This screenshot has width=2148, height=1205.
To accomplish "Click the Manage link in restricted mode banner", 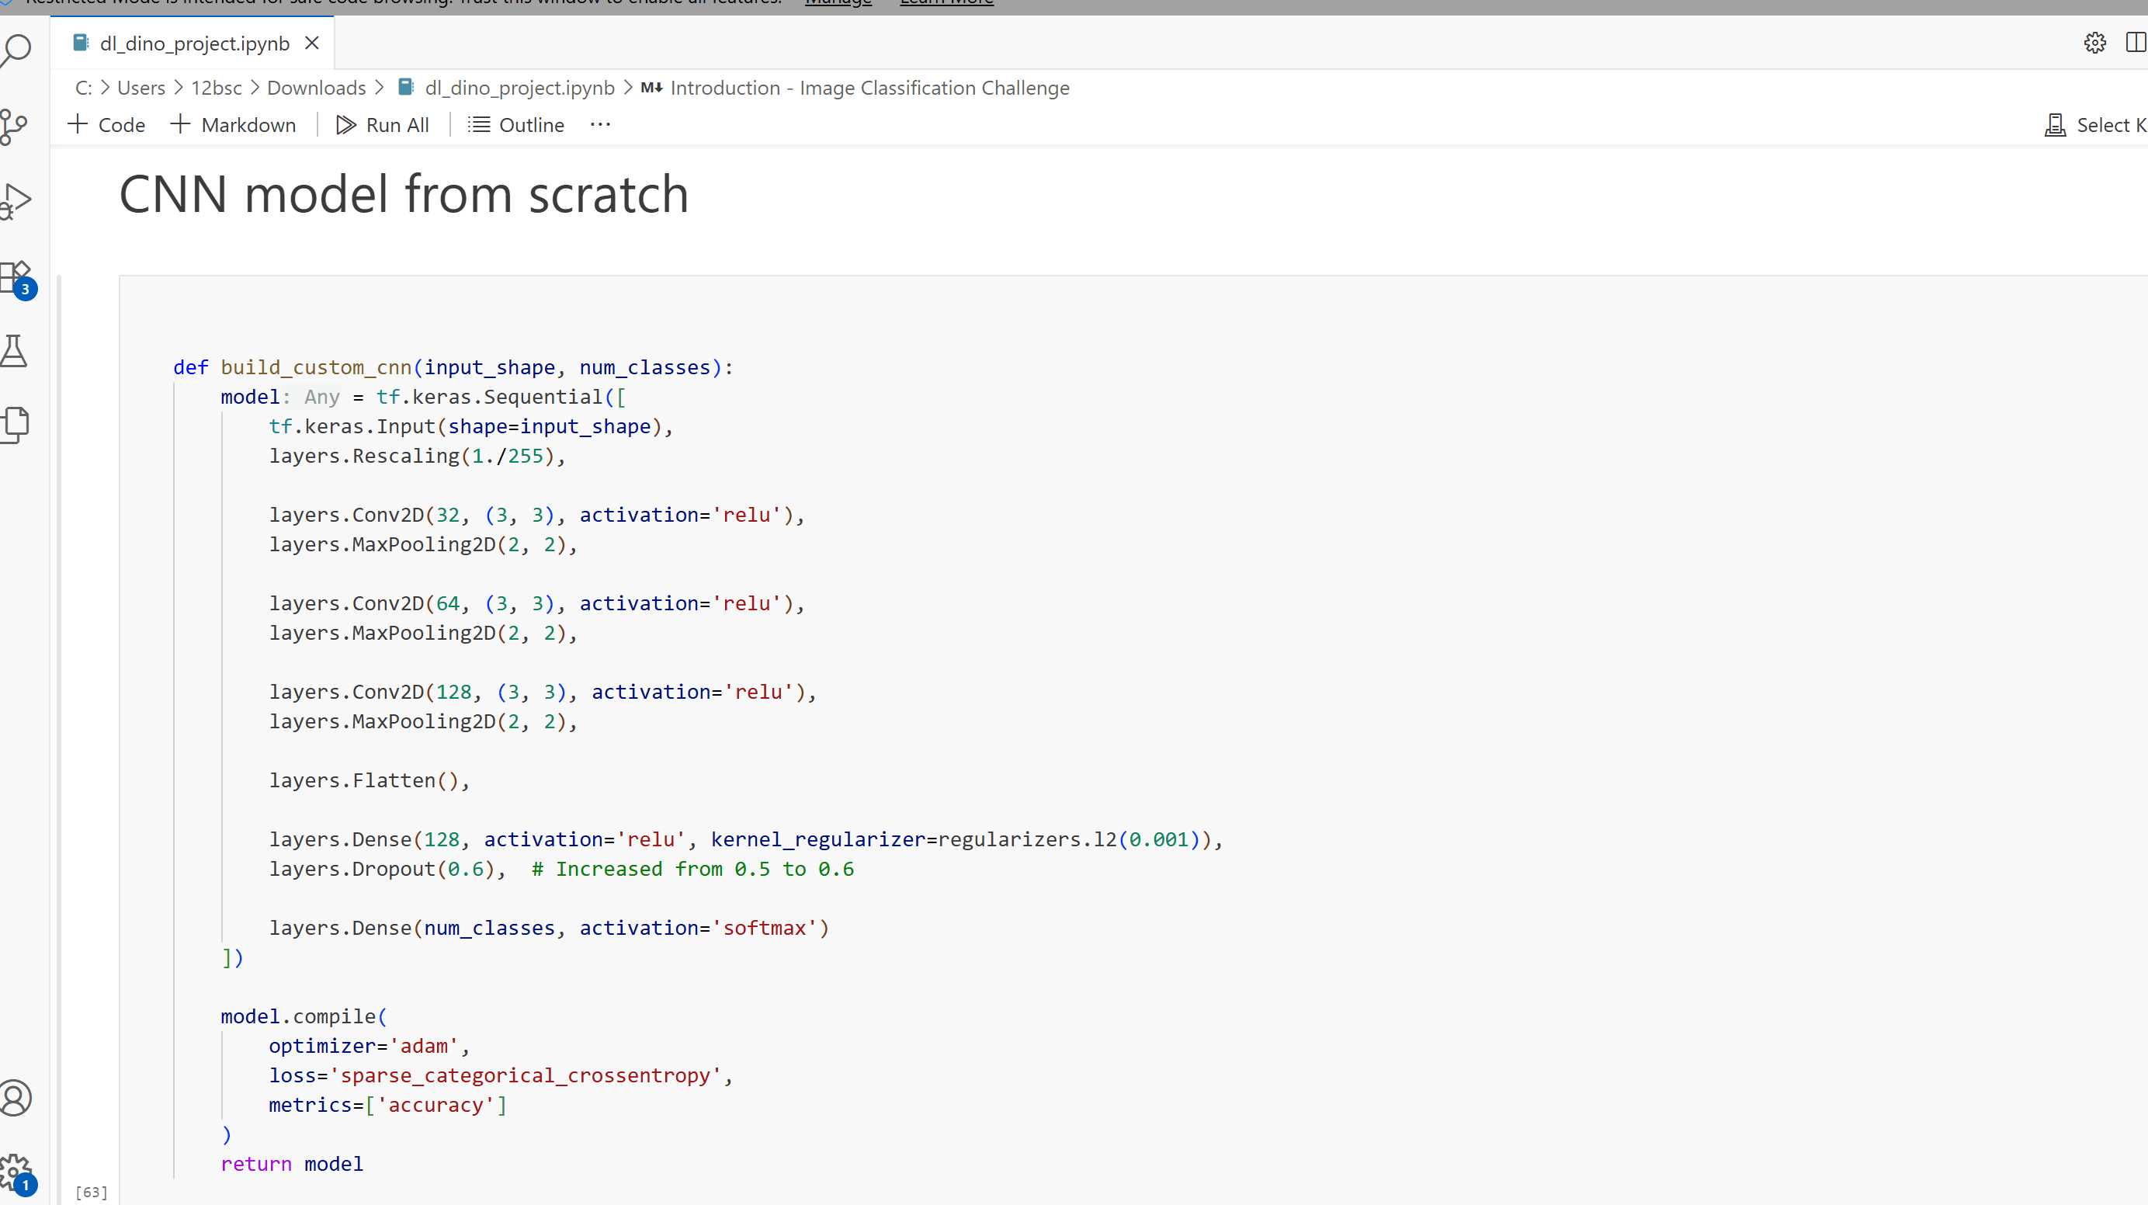I will tap(838, 2).
